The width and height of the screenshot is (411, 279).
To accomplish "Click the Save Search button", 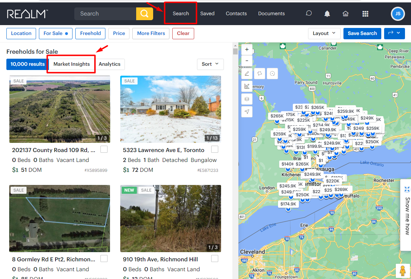I will click(362, 34).
